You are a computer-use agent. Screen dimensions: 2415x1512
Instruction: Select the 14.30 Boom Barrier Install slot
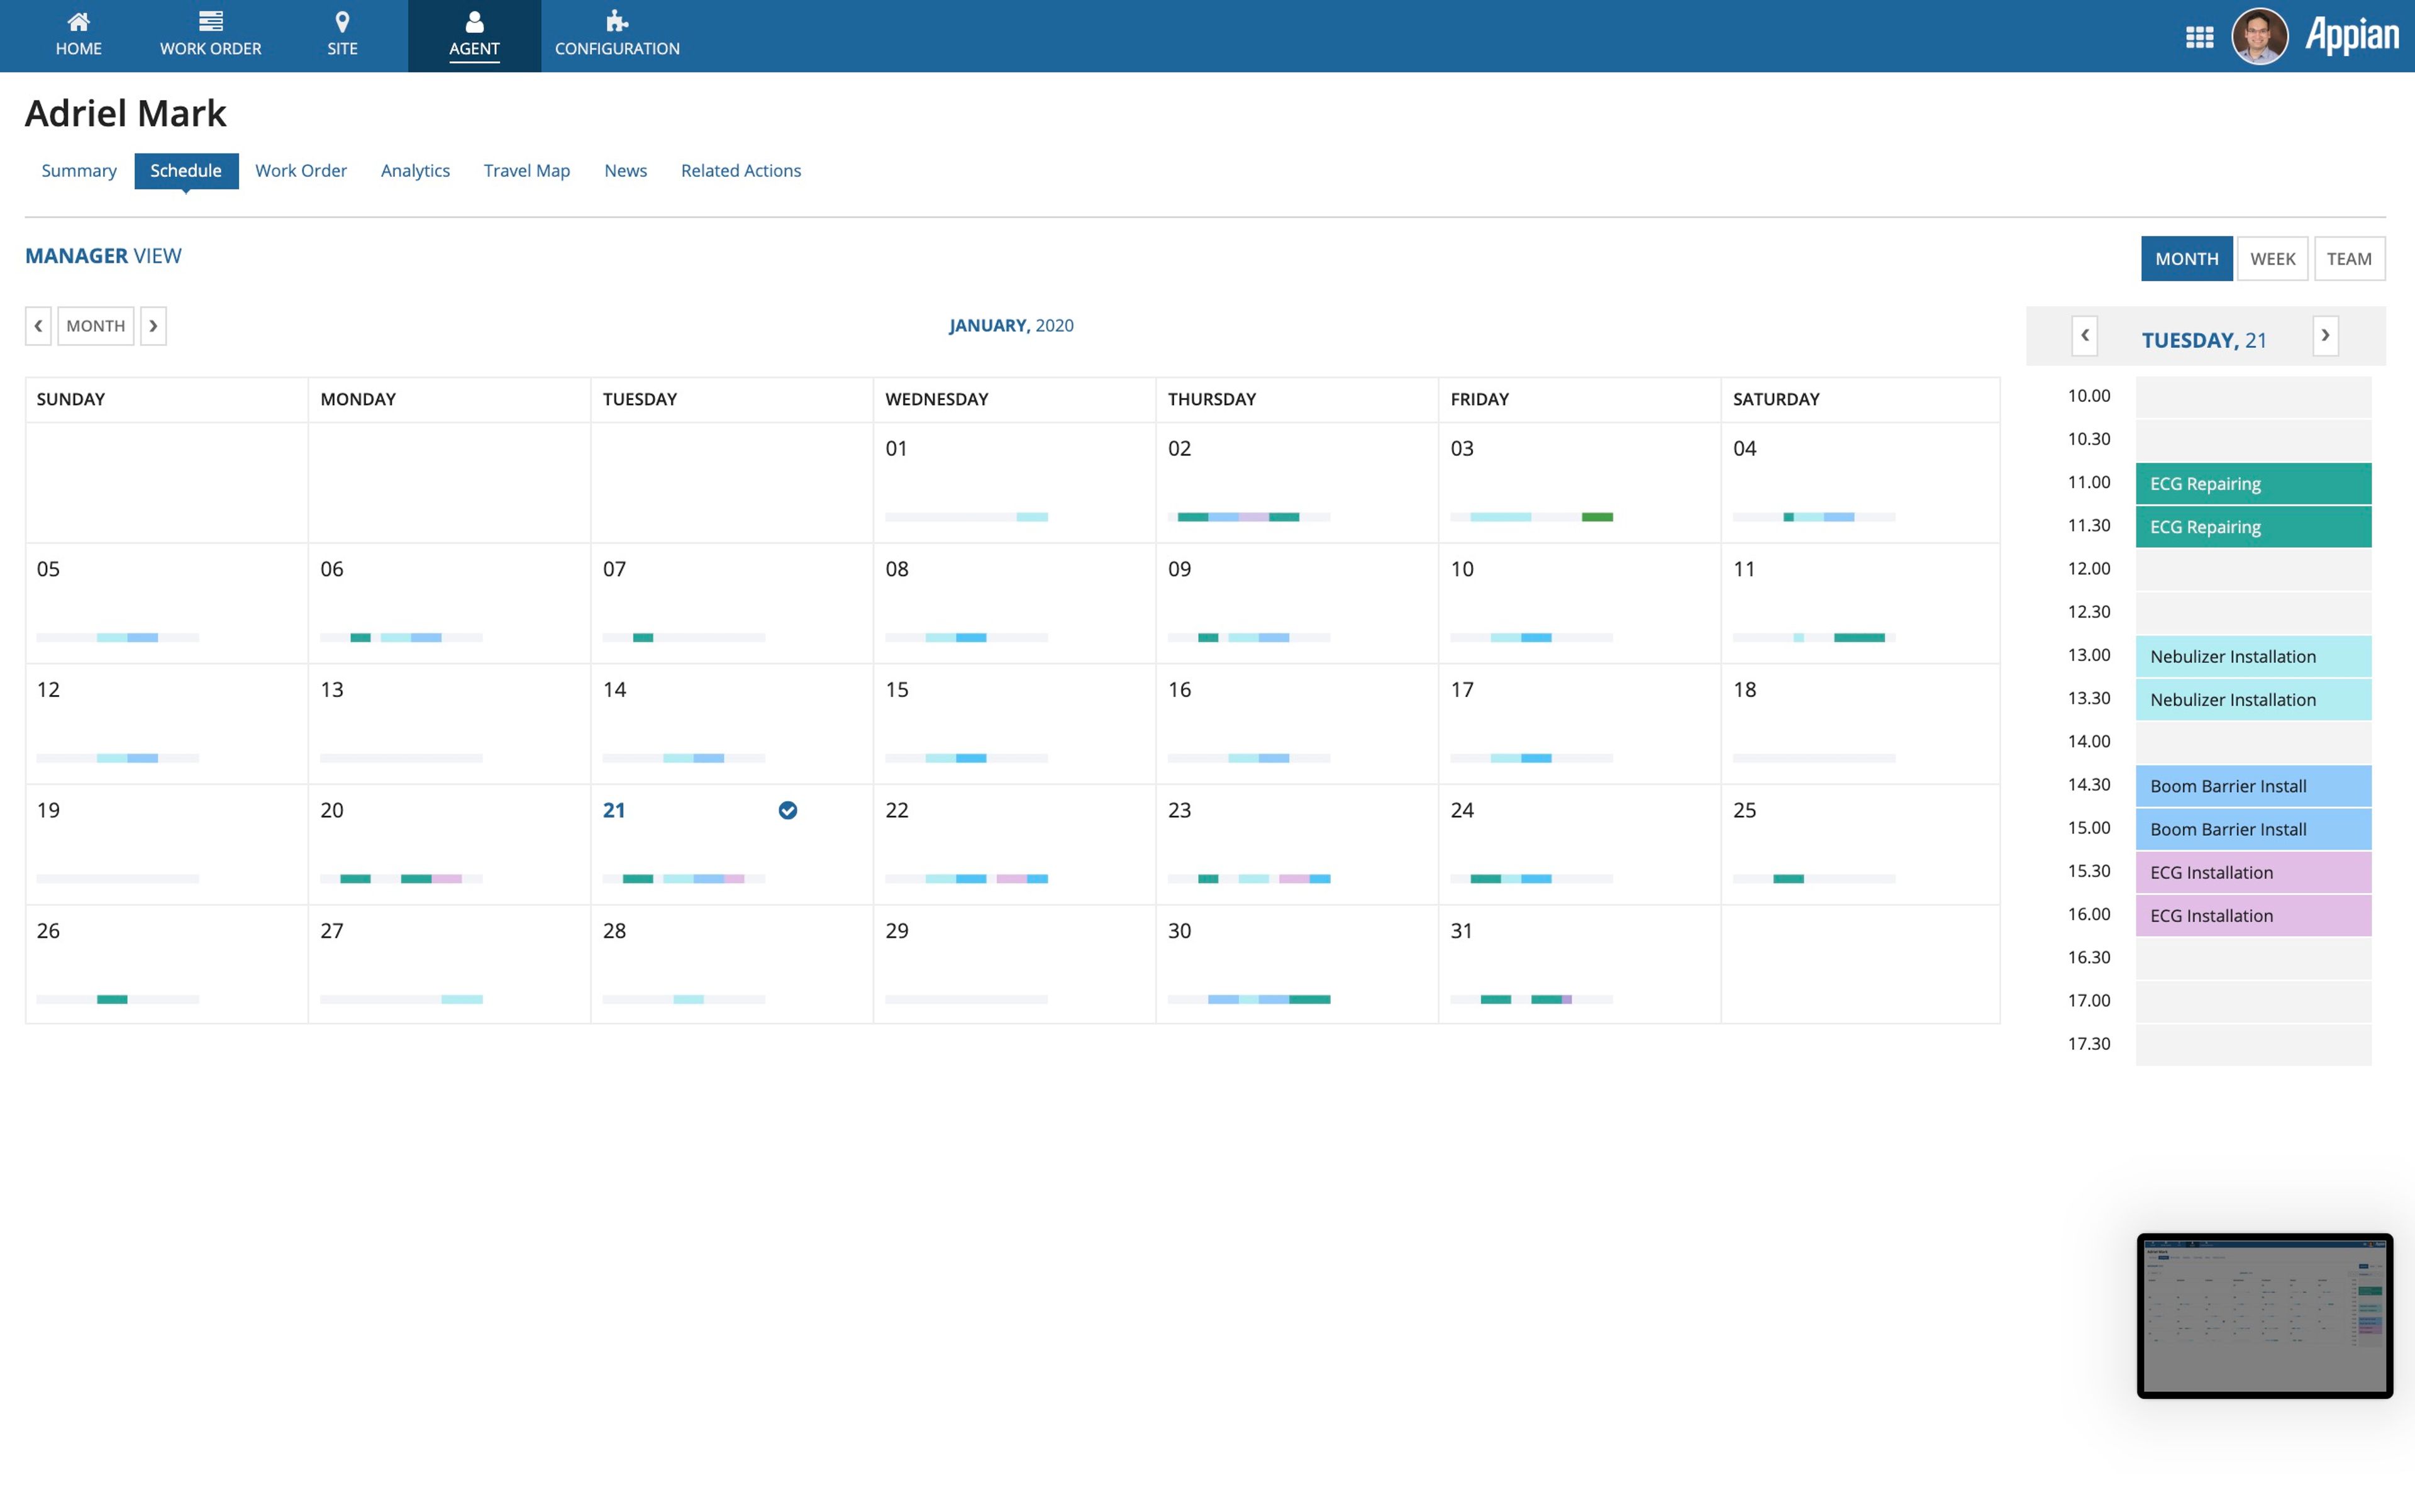tap(2253, 786)
